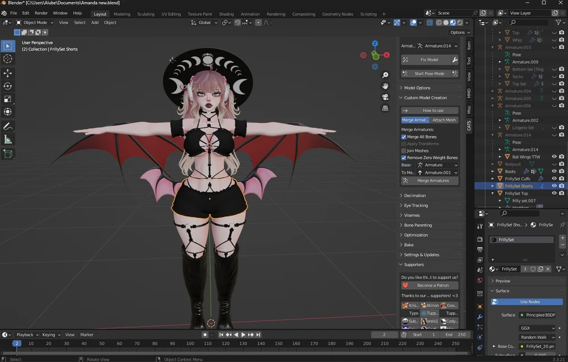The height and width of the screenshot is (362, 568).
Task: Toggle the Join Meshes checkbox
Action: (x=403, y=150)
